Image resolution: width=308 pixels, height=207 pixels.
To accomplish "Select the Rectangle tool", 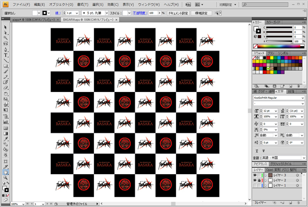I will point(5,66).
